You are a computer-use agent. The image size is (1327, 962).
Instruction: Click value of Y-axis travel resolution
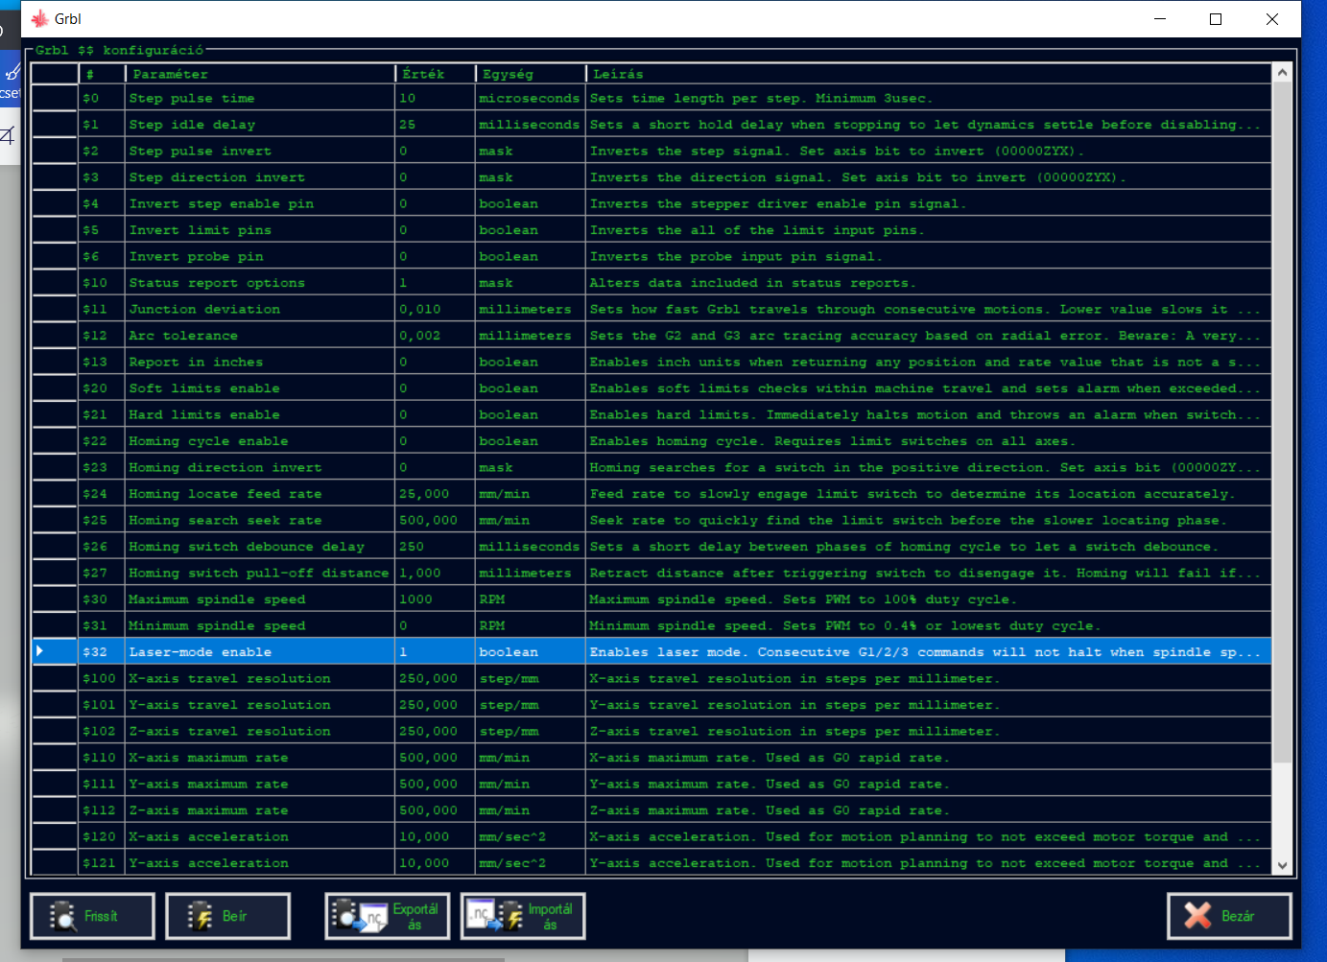436,705
